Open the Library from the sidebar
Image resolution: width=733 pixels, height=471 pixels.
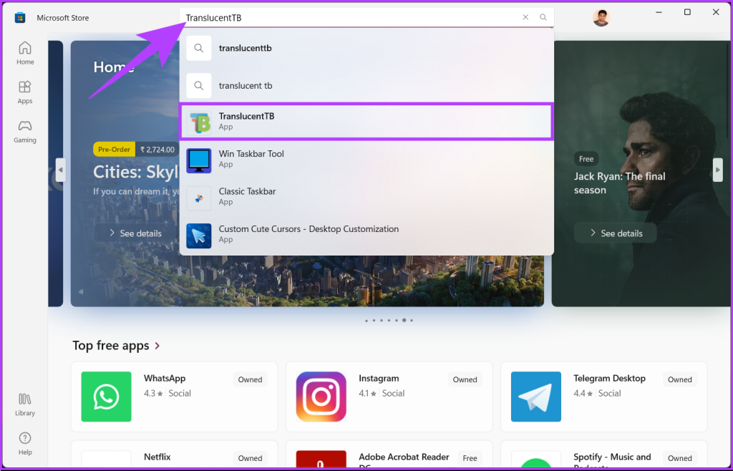click(24, 401)
